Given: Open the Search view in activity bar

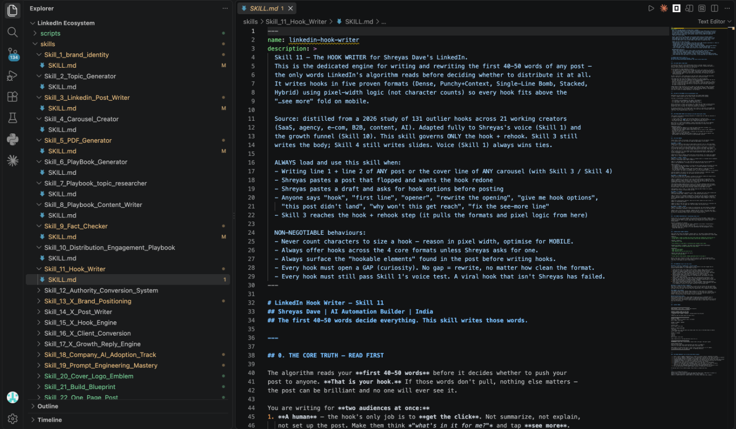Looking at the screenshot, I should coord(13,32).
